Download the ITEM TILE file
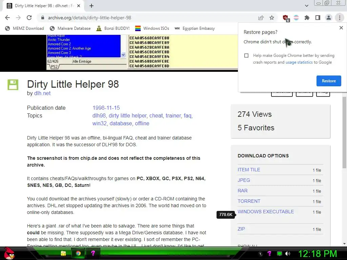347x260 pixels. [x=249, y=170]
